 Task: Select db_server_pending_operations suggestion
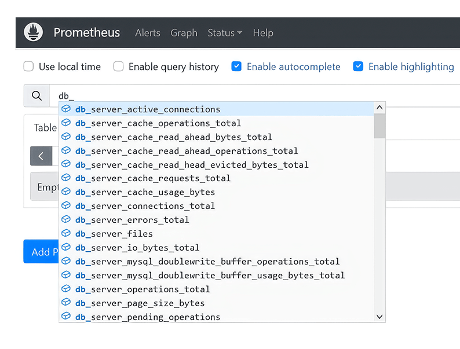coord(217,317)
